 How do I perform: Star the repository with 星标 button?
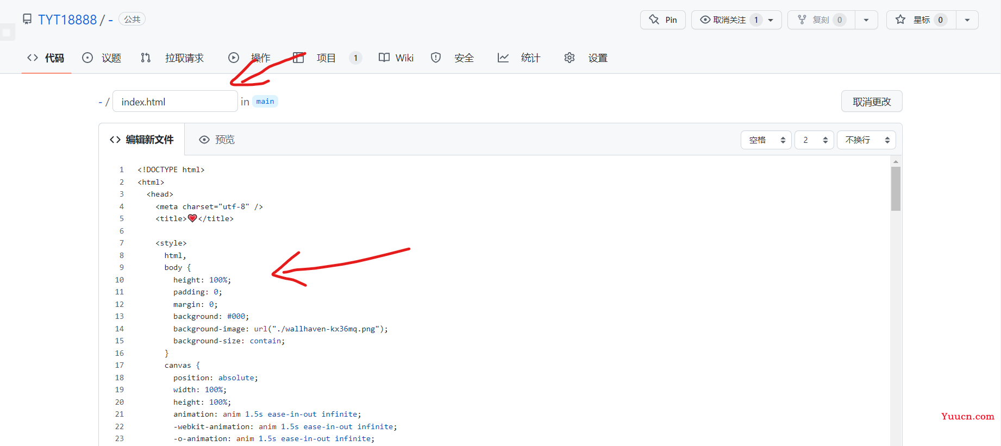pyautogui.click(x=921, y=20)
